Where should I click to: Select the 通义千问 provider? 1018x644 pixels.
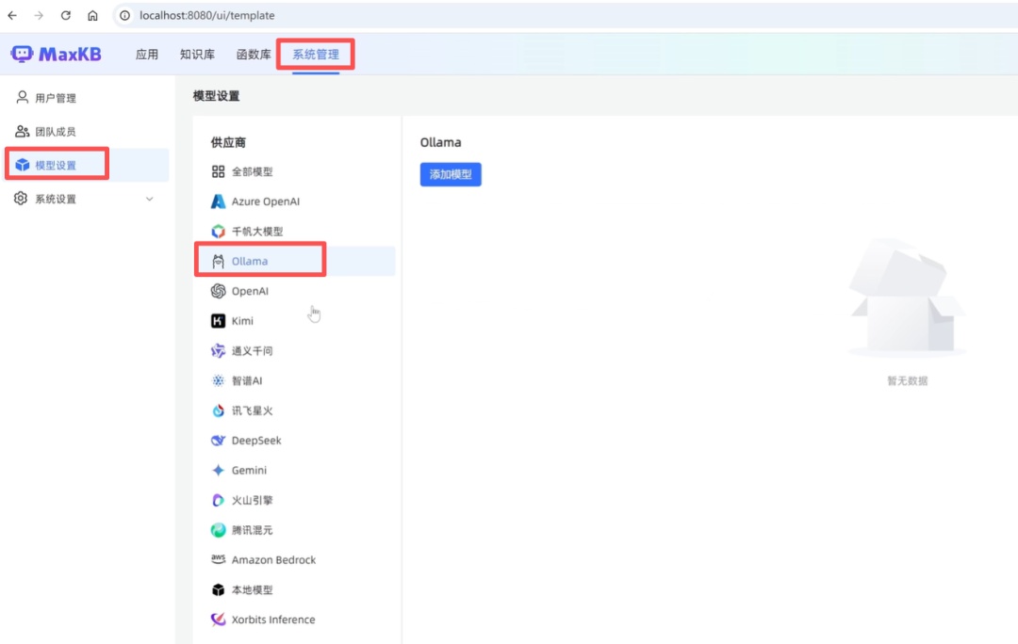[x=252, y=351]
